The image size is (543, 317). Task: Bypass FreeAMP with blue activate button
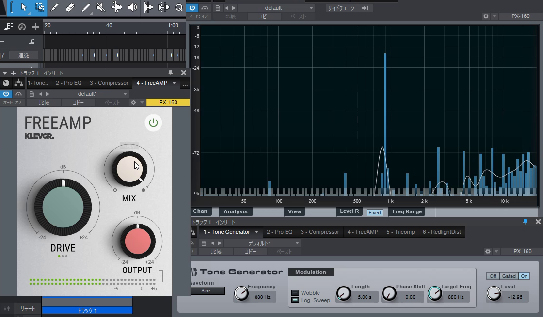tap(6, 94)
